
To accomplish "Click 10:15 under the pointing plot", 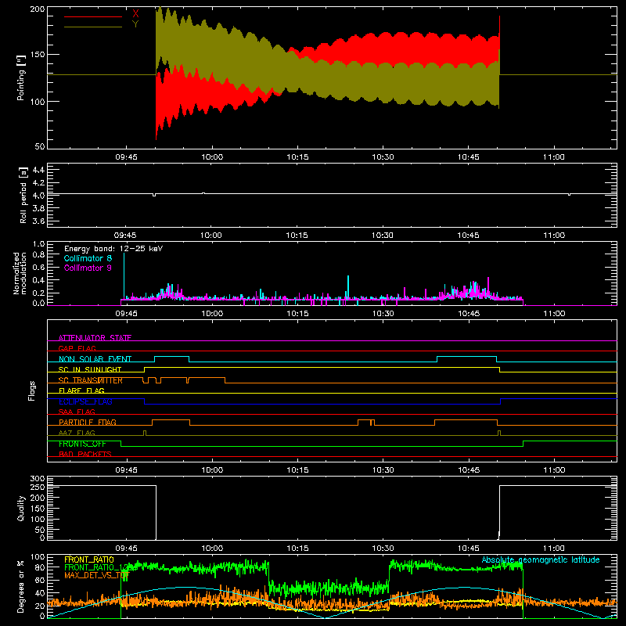I will click(x=297, y=157).
